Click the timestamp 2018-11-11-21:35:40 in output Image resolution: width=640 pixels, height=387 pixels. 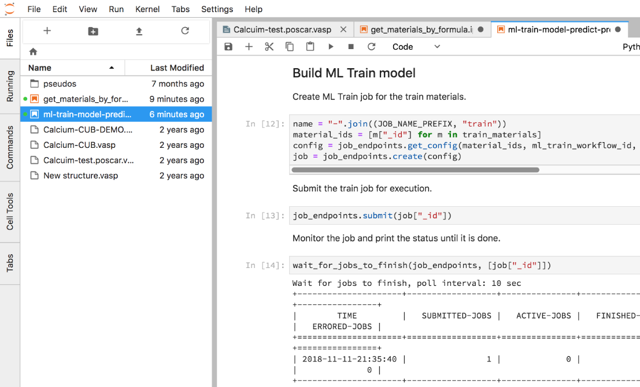pos(349,359)
